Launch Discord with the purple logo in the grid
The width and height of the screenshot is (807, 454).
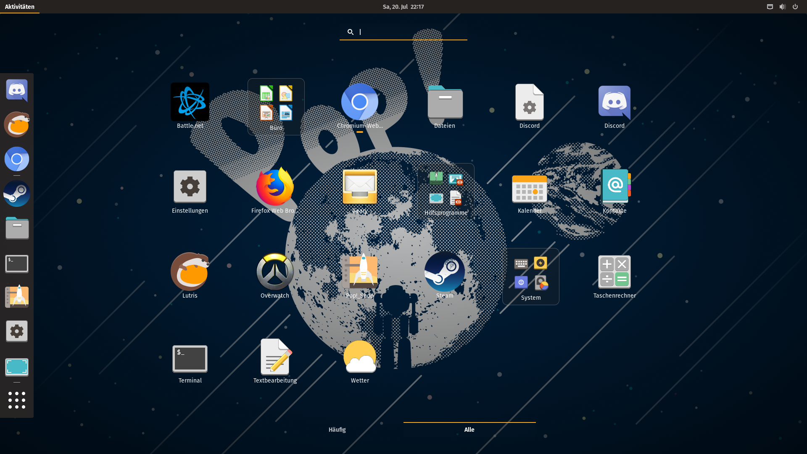[614, 106]
